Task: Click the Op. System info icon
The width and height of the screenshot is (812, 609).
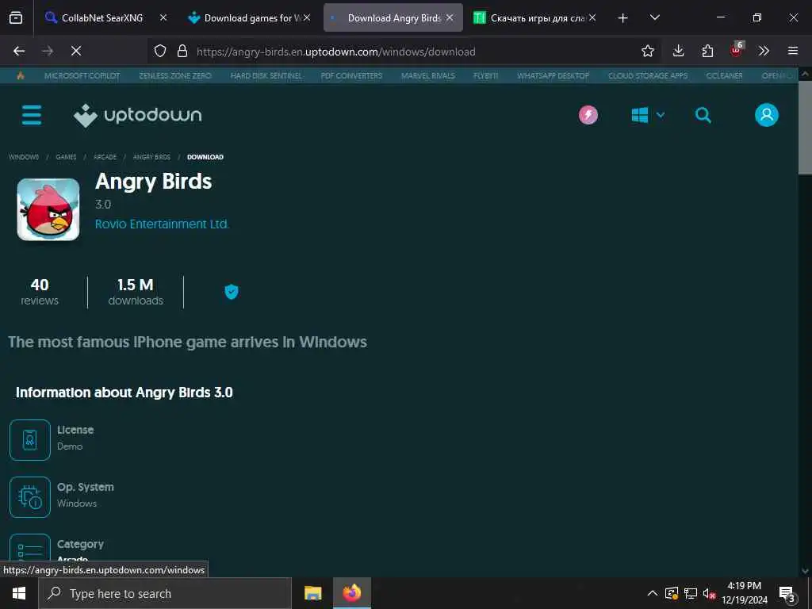Action: tap(30, 497)
